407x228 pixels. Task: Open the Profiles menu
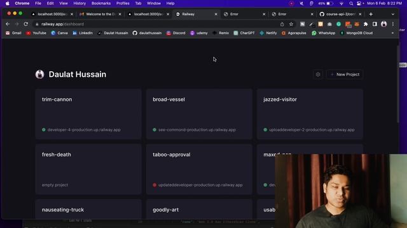point(123,3)
